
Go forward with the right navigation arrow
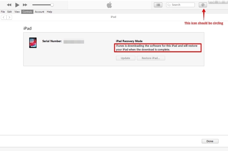(9, 17)
